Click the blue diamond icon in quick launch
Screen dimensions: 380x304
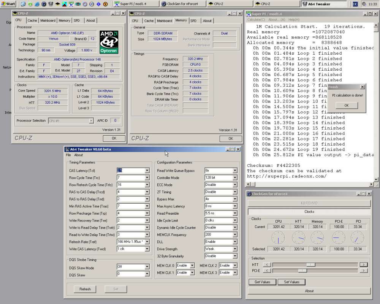pos(99,4)
